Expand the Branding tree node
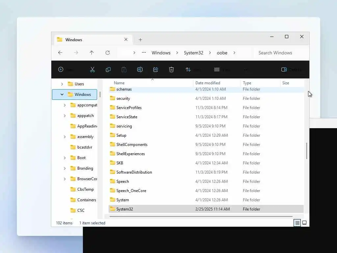 (x=65, y=168)
